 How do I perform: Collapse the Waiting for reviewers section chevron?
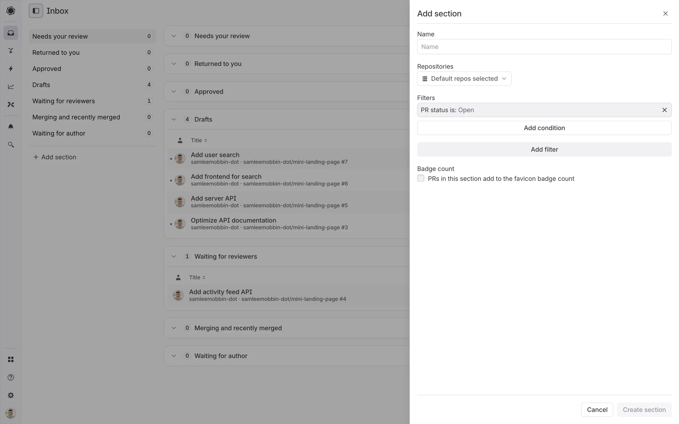tap(174, 257)
